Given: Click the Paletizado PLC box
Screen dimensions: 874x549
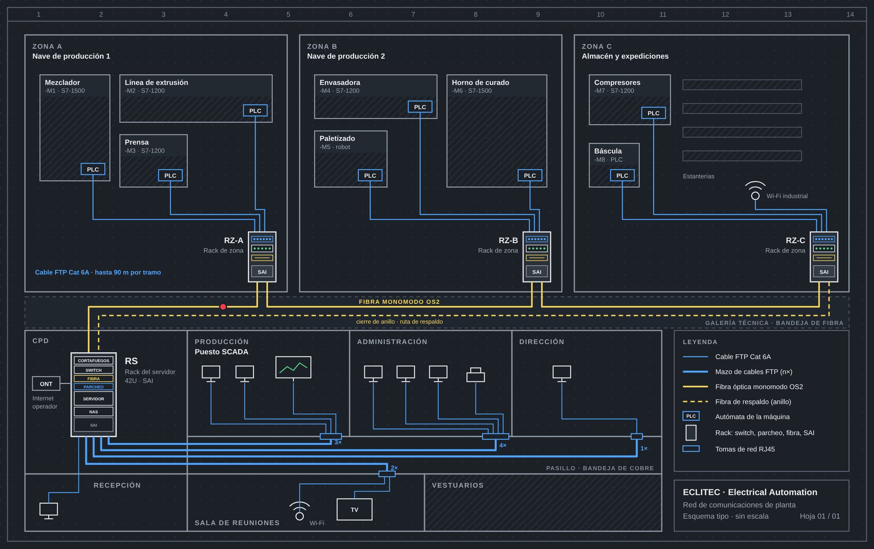Looking at the screenshot, I should click(370, 175).
